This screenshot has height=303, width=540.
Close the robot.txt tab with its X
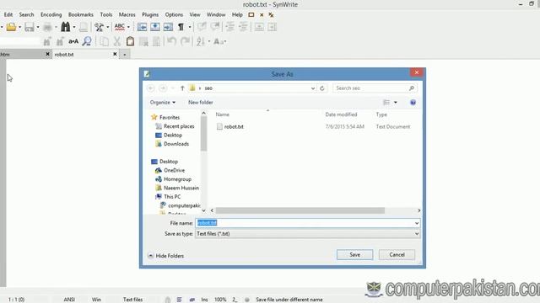(115, 54)
